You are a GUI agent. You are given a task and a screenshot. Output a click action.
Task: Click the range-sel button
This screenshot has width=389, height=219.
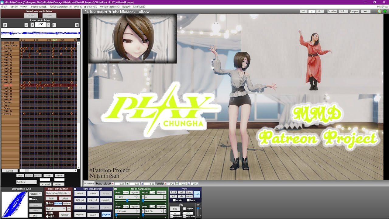[x=45, y=184]
